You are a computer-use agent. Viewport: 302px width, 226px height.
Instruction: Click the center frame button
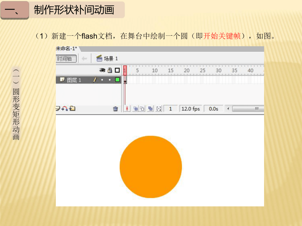127,109
